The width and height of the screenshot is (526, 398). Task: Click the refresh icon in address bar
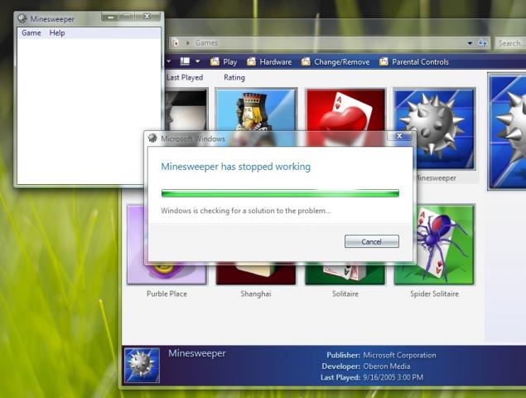pos(482,43)
